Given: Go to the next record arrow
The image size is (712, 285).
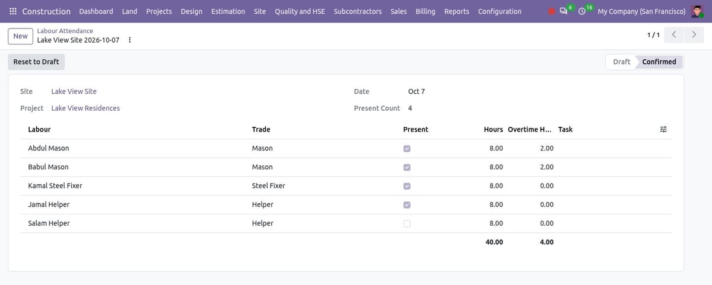Looking at the screenshot, I should (694, 35).
